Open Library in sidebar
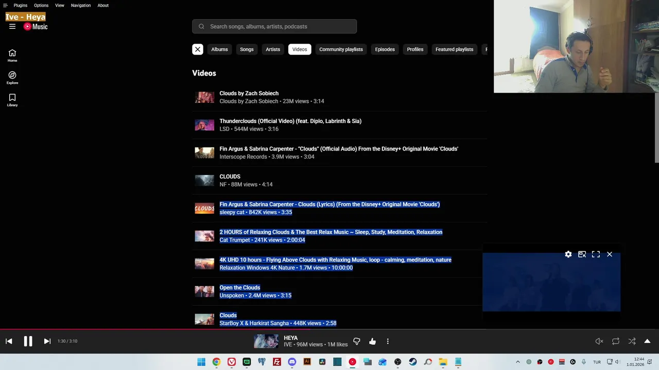This screenshot has height=370, width=659. coord(12,100)
